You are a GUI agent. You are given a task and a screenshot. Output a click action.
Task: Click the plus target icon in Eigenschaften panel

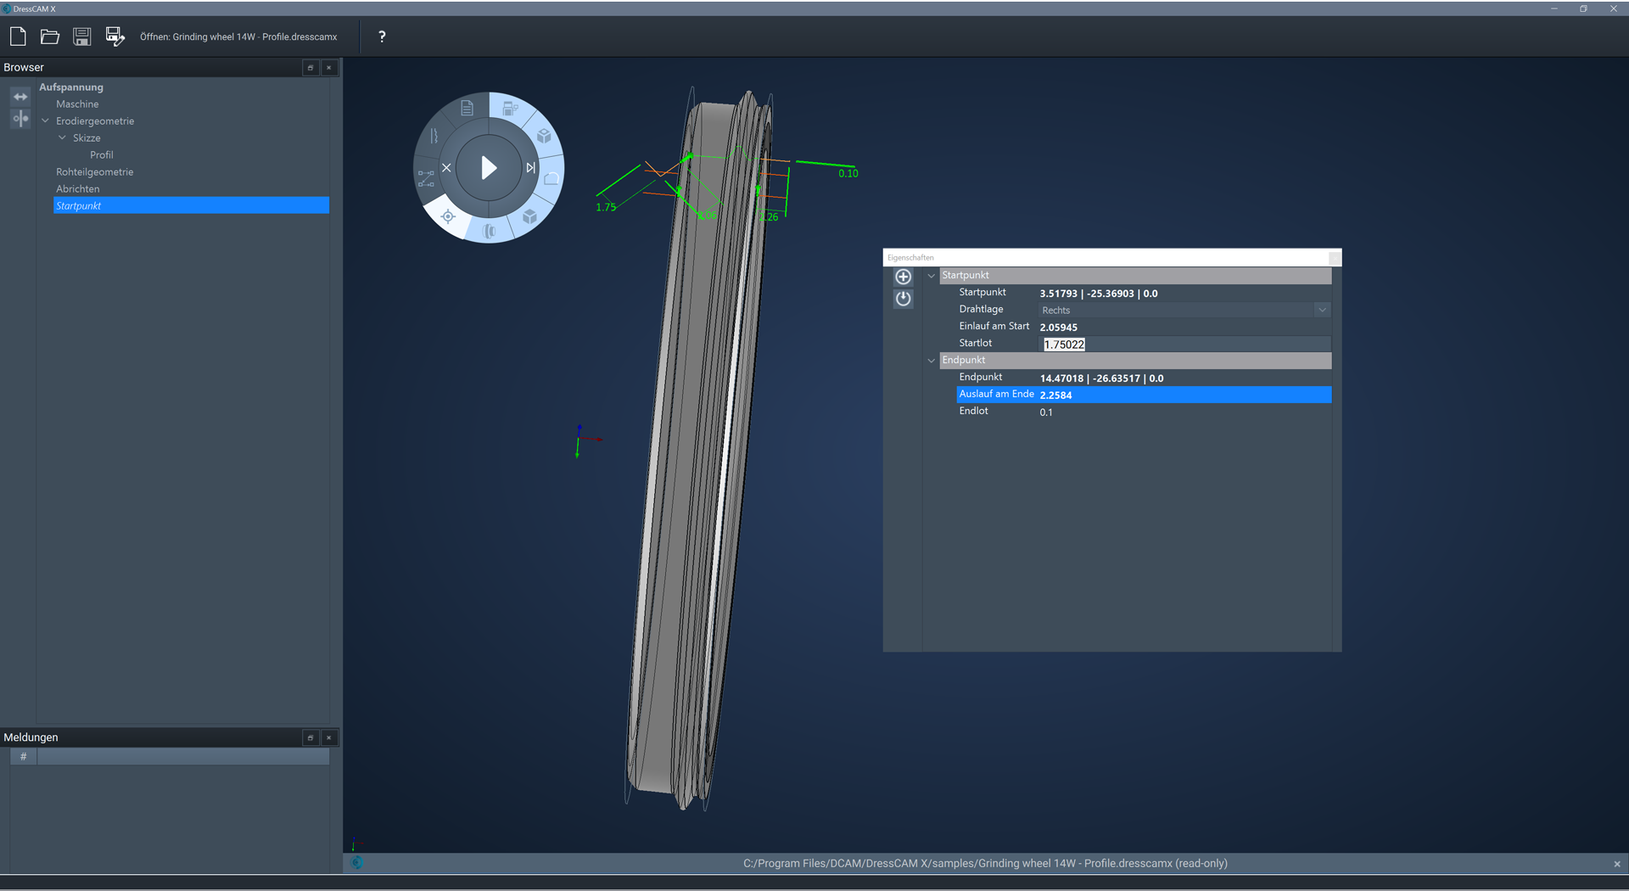tap(903, 277)
